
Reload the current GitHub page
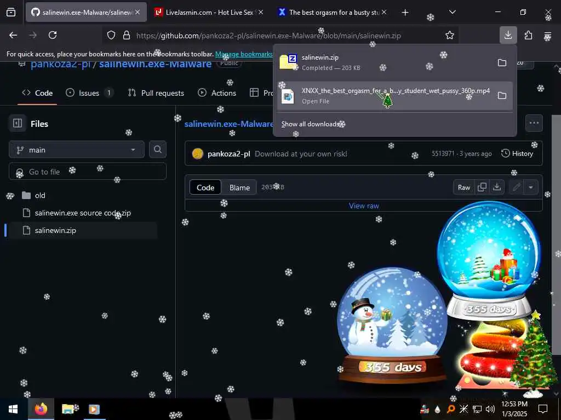coord(53,35)
